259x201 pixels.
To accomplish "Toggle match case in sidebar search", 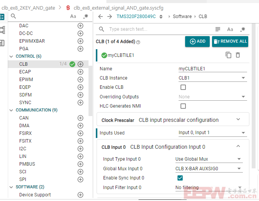I will (x=73, y=16).
